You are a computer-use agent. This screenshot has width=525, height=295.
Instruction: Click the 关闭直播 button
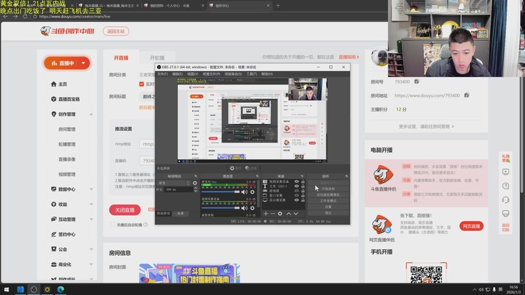(125, 210)
